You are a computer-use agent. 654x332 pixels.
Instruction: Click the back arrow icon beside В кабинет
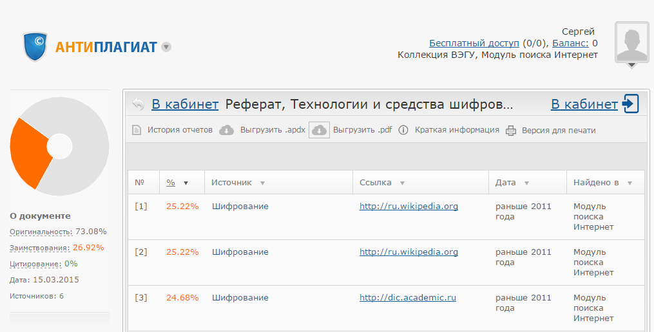[138, 104]
